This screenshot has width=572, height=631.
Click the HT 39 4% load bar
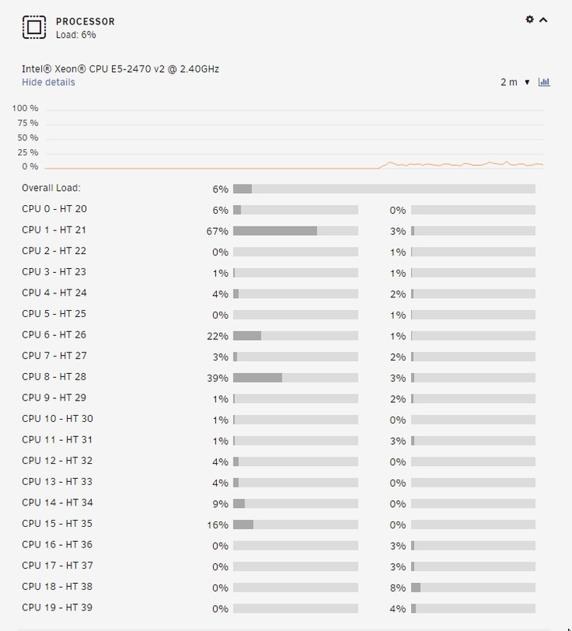[x=473, y=609]
